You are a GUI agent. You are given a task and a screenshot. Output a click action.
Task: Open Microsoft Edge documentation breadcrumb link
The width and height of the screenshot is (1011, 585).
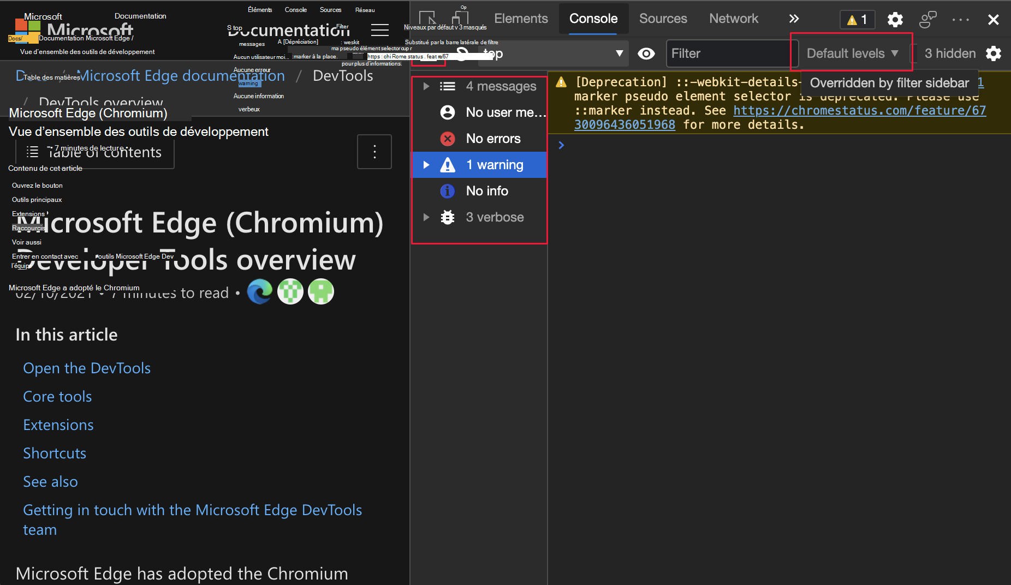[x=181, y=75]
